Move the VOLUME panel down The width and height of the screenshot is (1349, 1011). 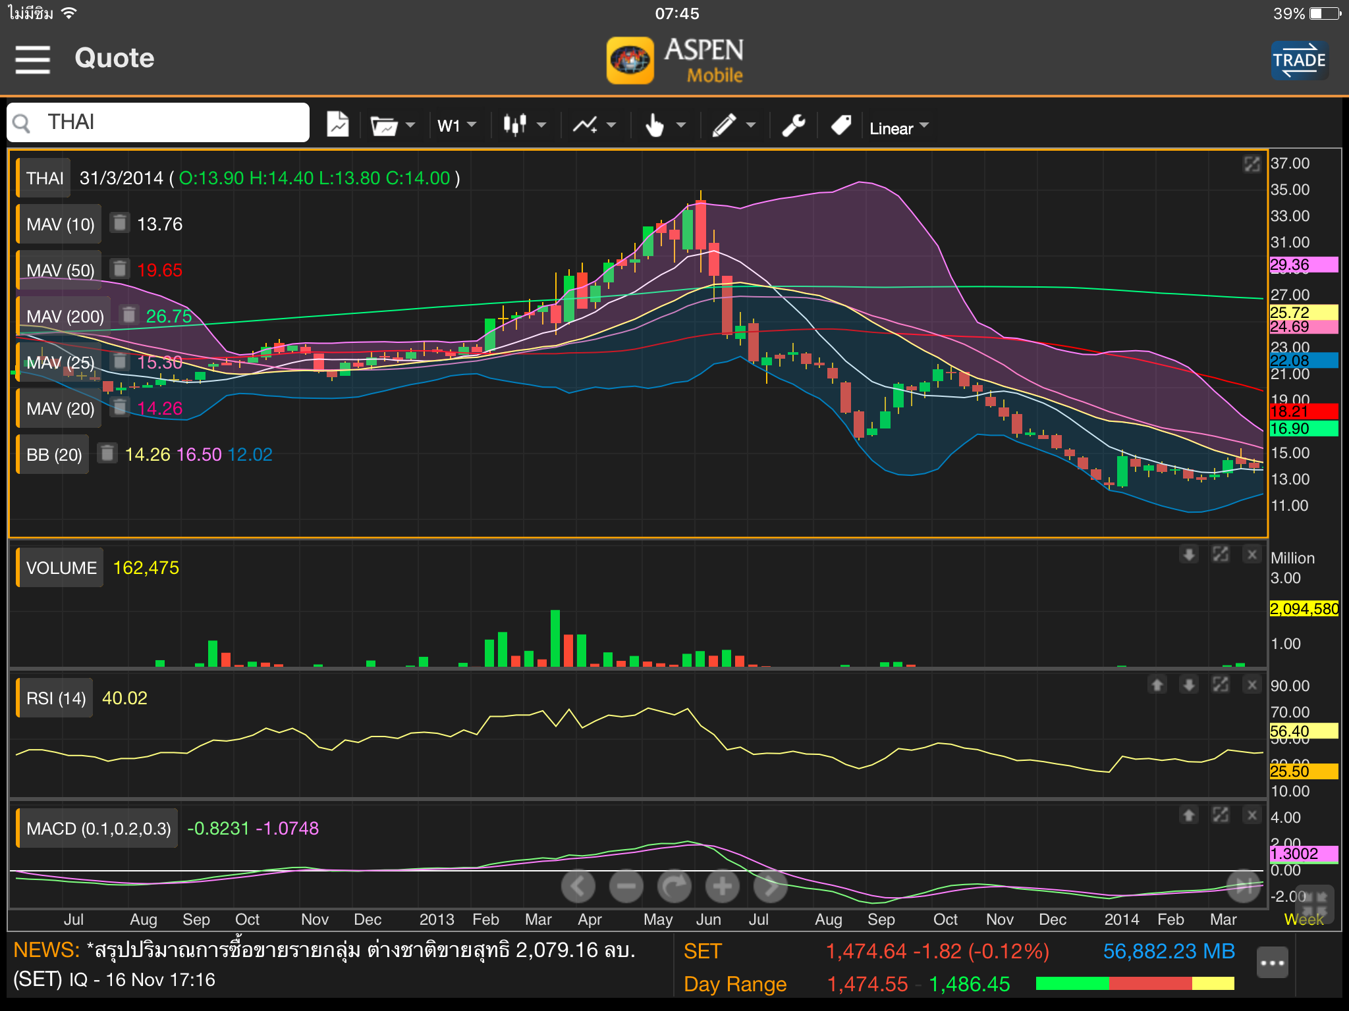coord(1189,555)
